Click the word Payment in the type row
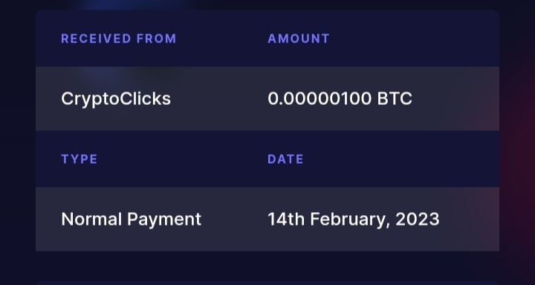Screen dimensions: 535x285 164,220
